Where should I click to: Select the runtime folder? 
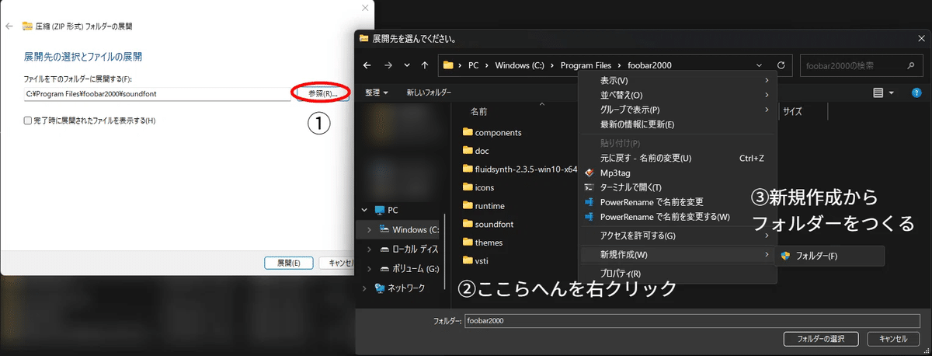coord(482,206)
